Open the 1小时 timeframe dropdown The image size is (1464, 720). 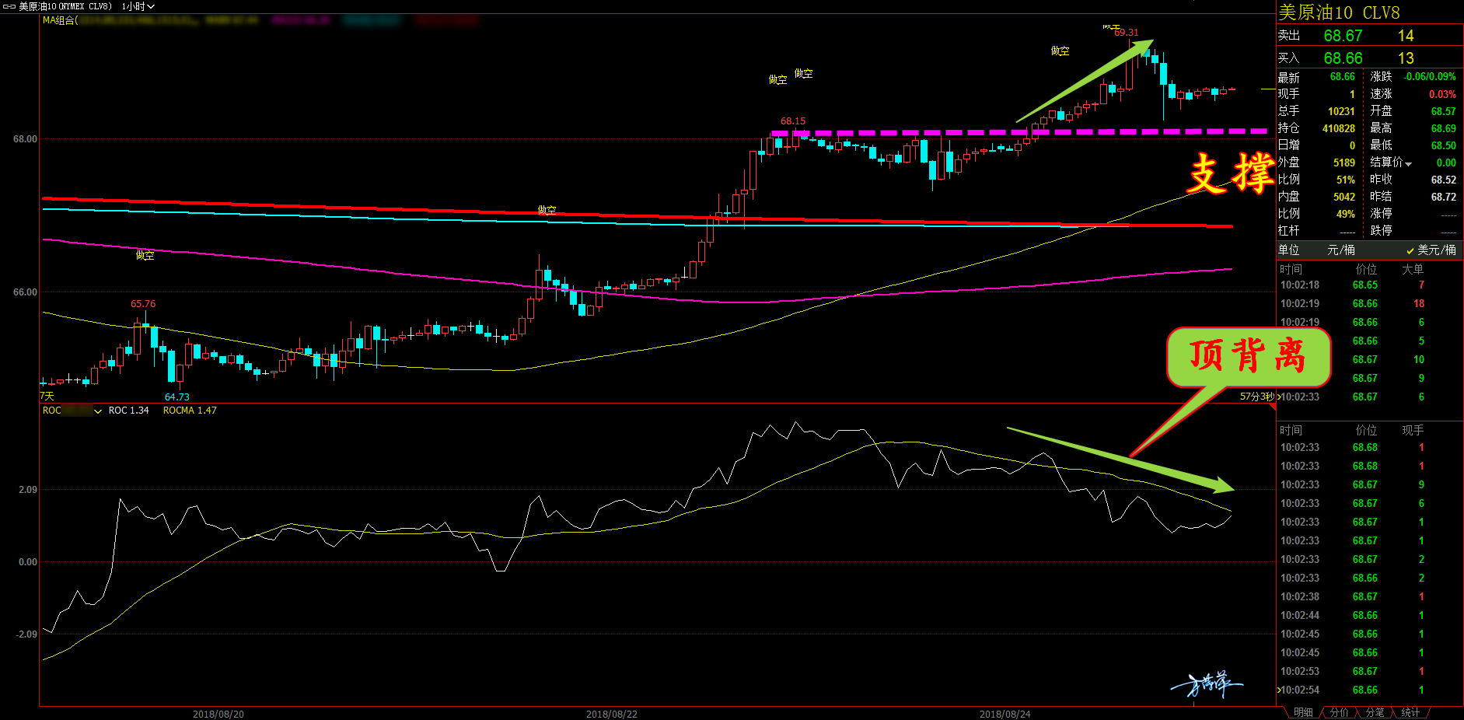click(x=138, y=6)
